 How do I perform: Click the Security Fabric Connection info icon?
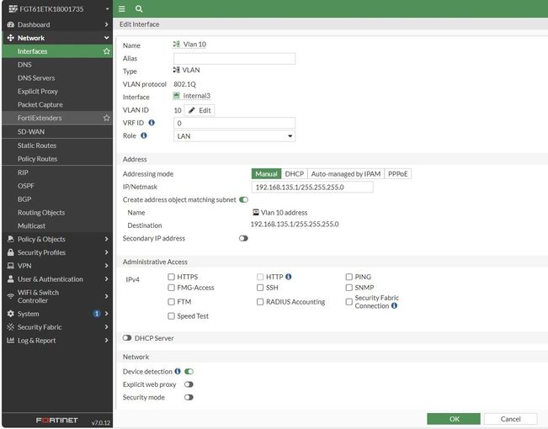coord(394,305)
